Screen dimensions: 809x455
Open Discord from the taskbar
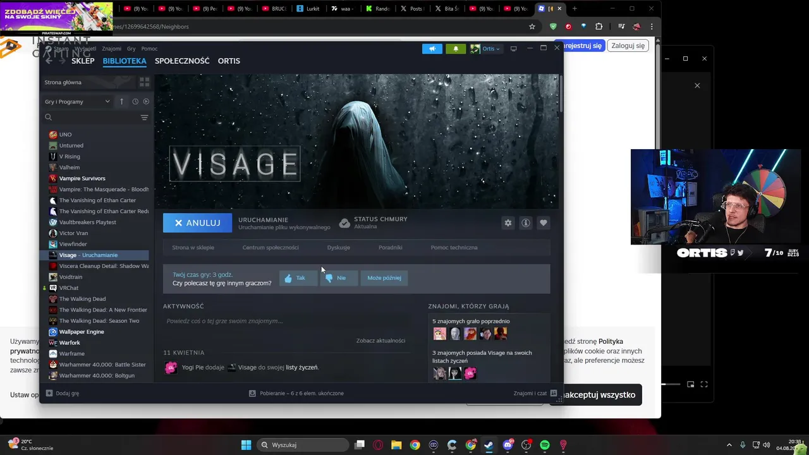(x=508, y=445)
